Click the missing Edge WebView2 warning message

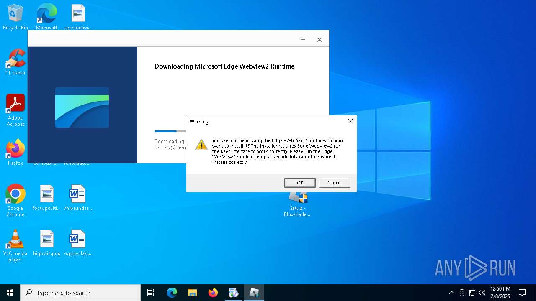point(278,151)
